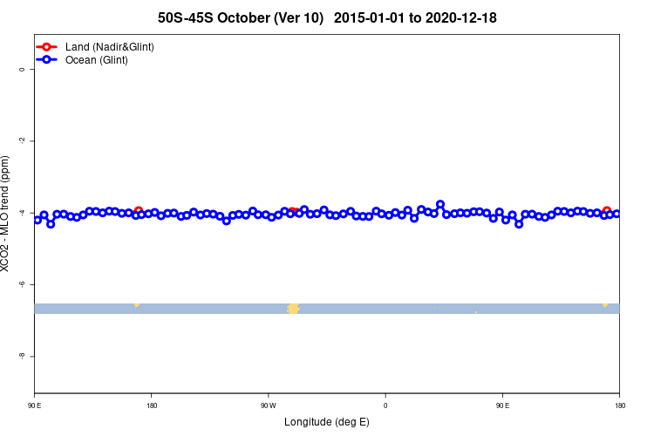Click the -8 y-axis tick label
The image size is (654, 436).
tap(22, 356)
